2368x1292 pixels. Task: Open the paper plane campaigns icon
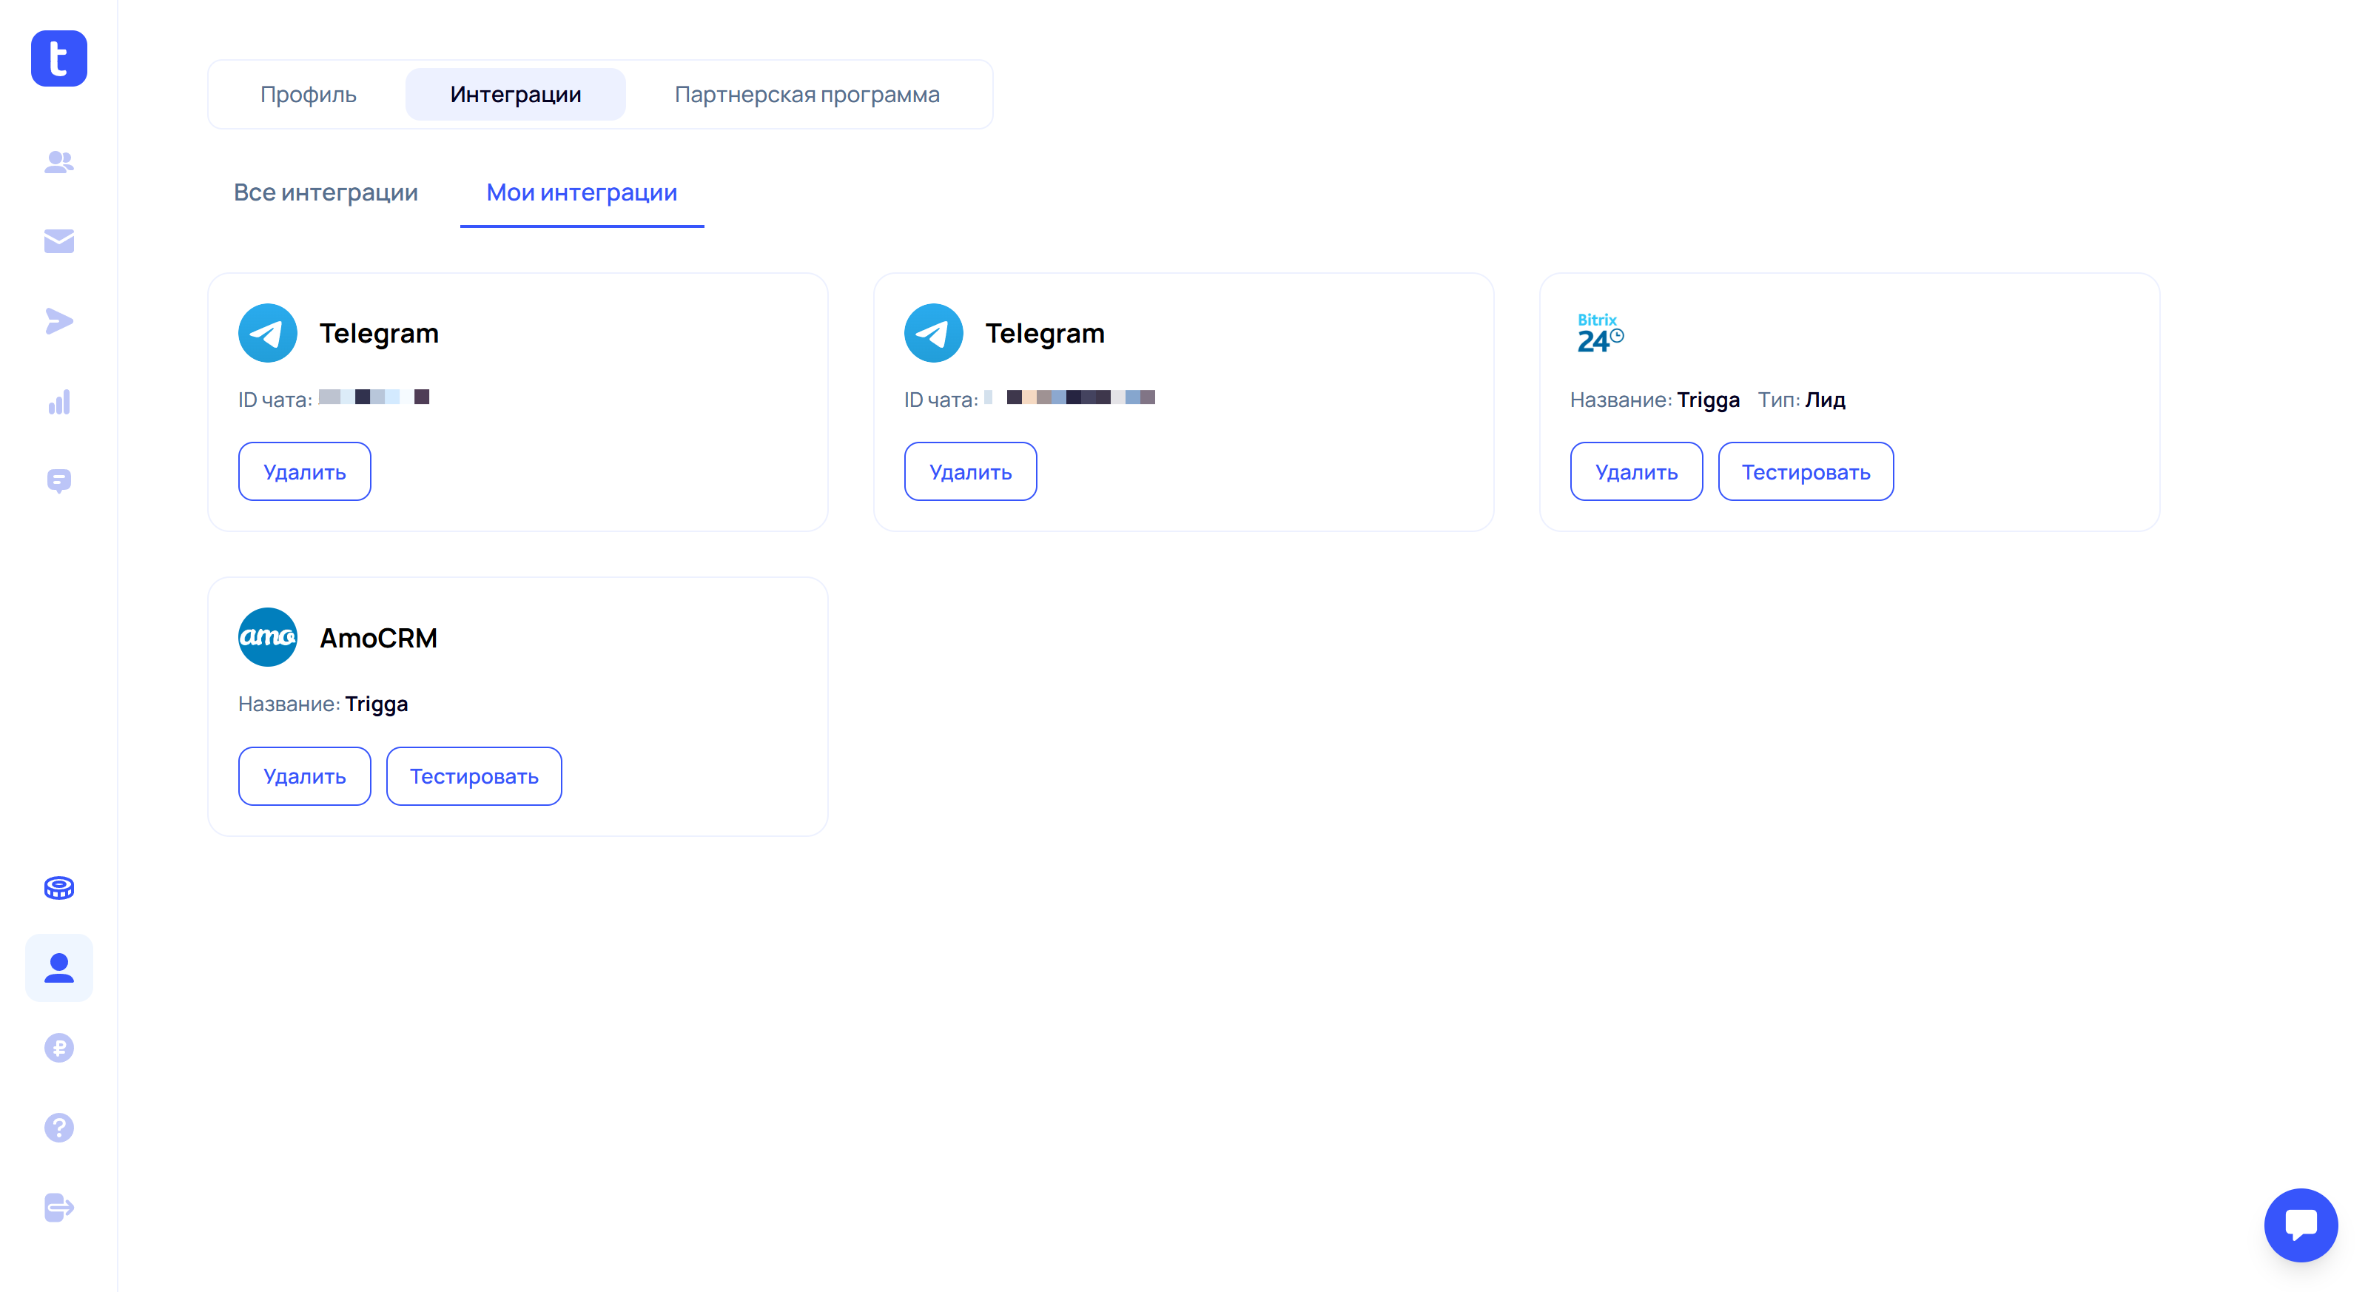(59, 320)
